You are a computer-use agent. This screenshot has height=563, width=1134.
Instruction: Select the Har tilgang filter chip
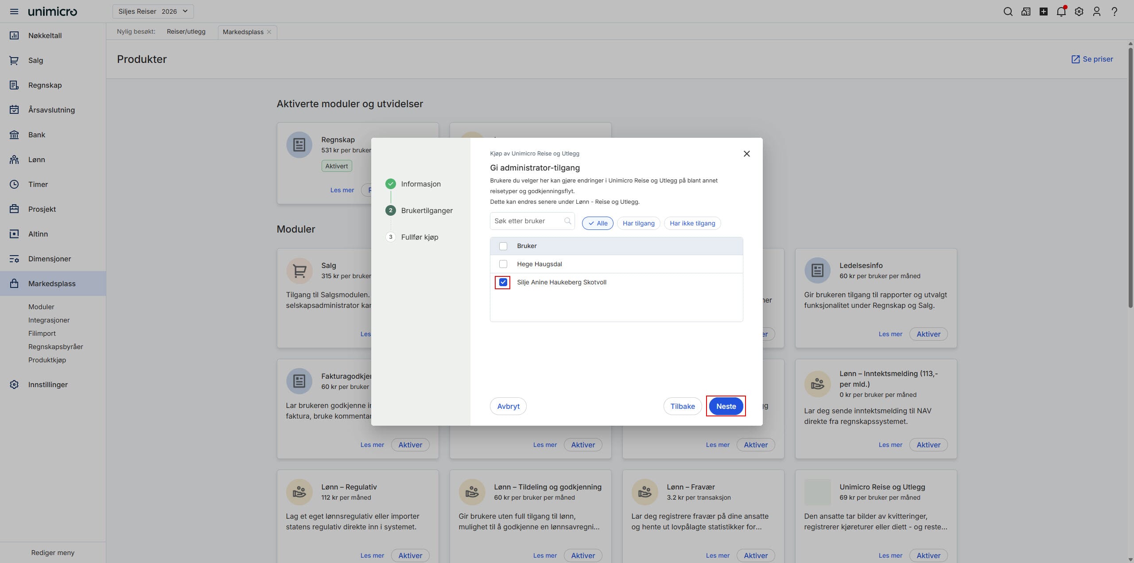(638, 223)
